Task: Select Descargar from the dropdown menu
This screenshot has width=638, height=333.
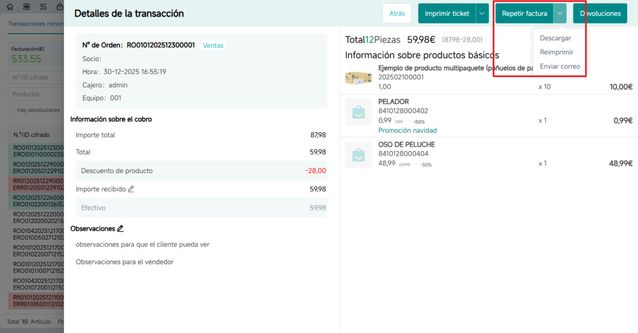Action: pyautogui.click(x=555, y=38)
